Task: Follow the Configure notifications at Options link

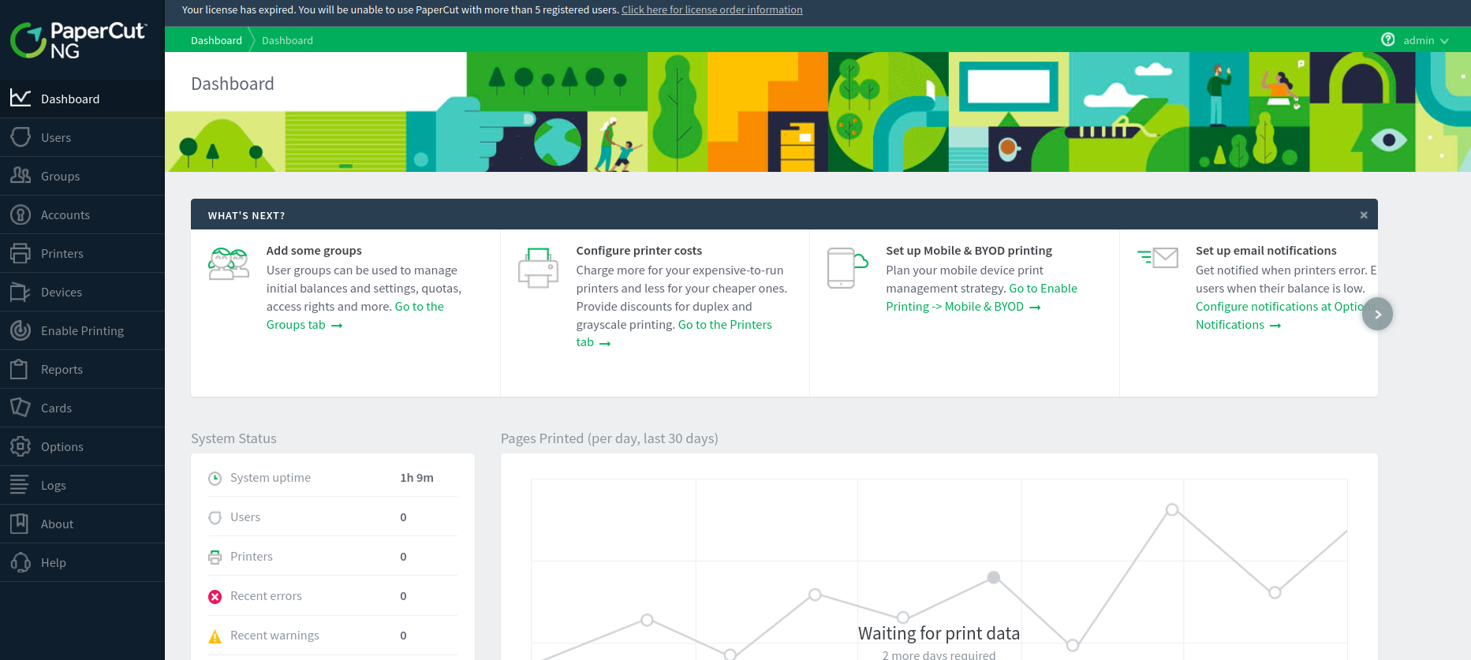Action: pos(1279,306)
